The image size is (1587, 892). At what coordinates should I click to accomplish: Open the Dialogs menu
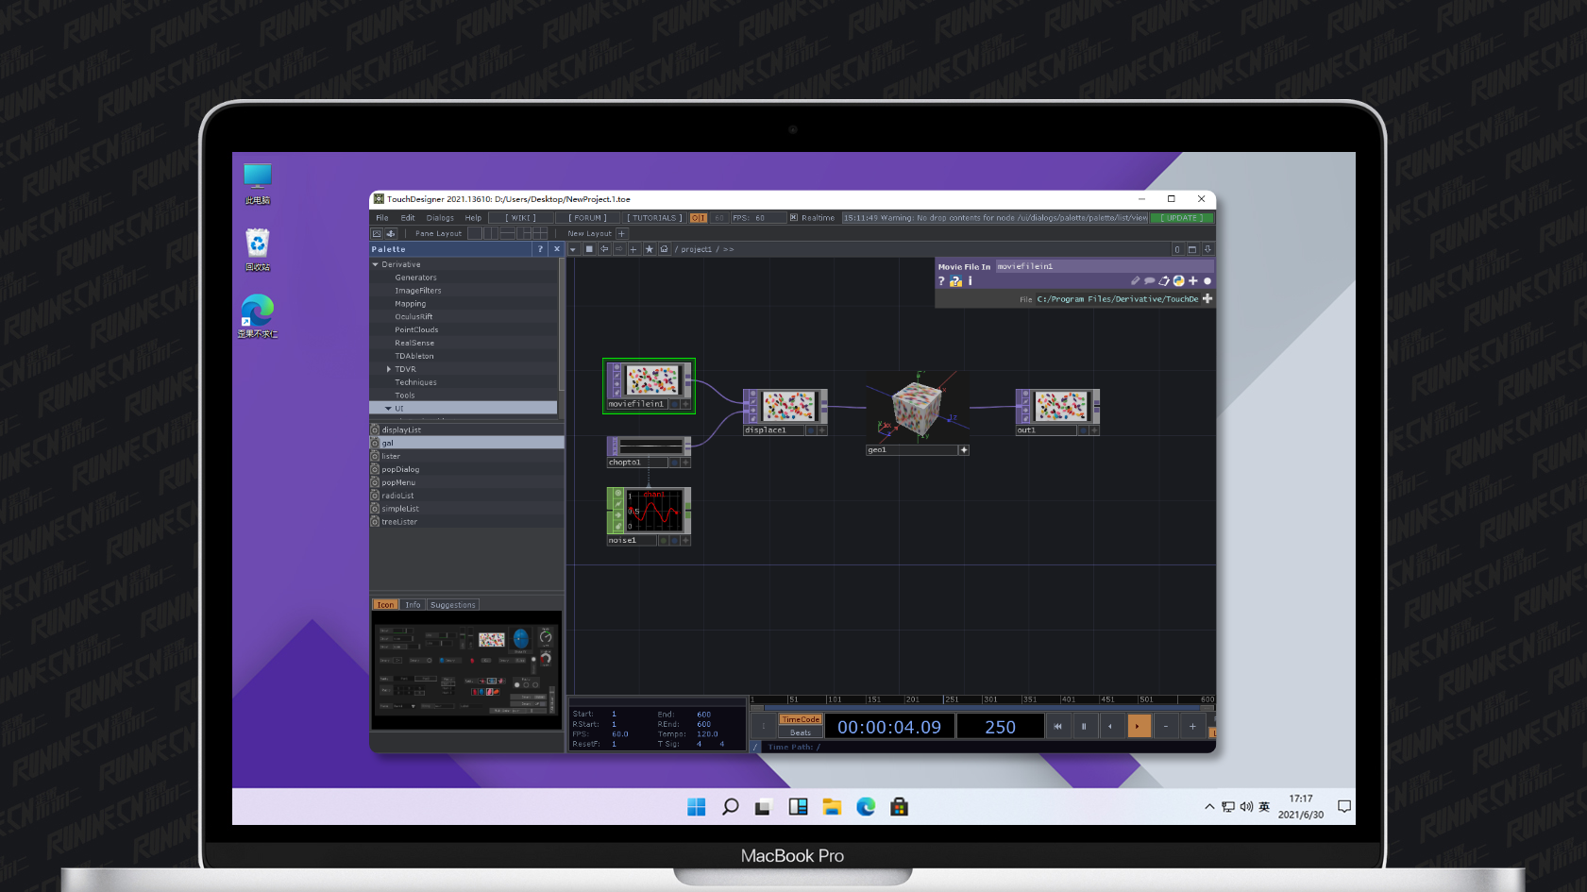click(x=440, y=218)
